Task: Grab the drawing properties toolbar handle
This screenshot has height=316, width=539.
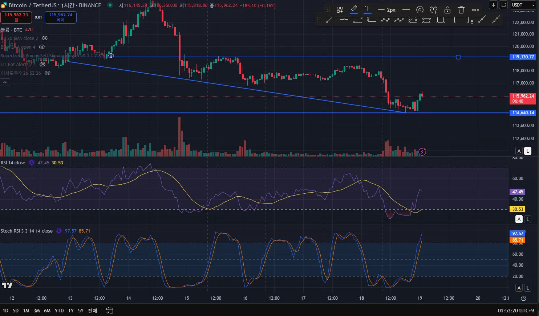Action: tap(329, 10)
